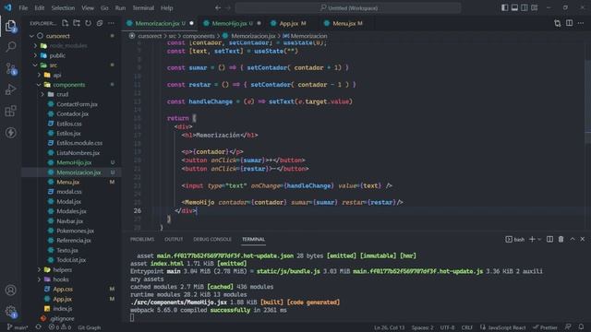Open the Terminal menu

(x=143, y=8)
